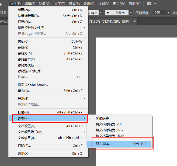The width and height of the screenshot is (177, 166).
Task: Expand the opacity percentage arrow
Action: click(168, 13)
